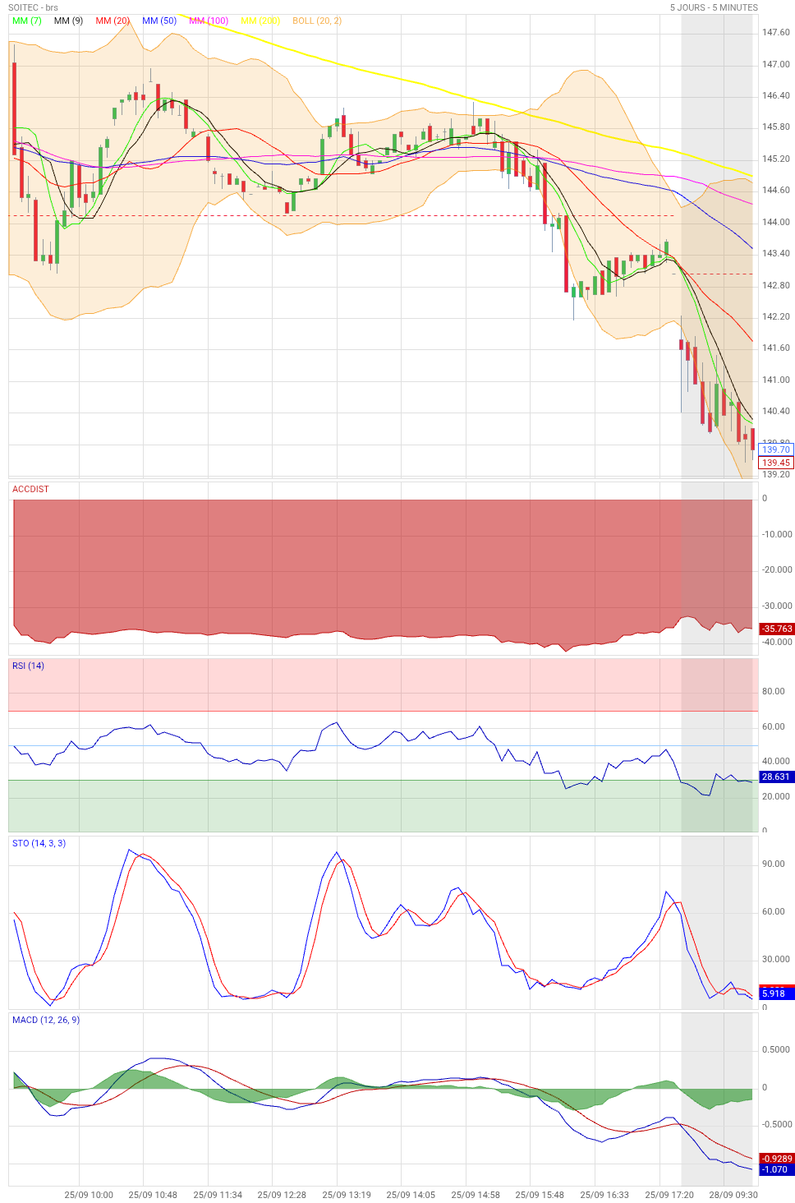Click the 25/09 10:48 time axis label
The height and width of the screenshot is (1203, 795).
click(153, 1195)
